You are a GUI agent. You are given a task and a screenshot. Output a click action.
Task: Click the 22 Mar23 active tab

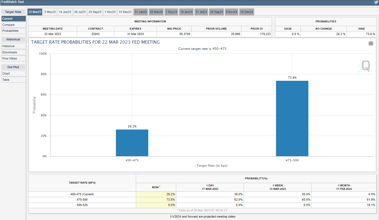tap(35, 12)
